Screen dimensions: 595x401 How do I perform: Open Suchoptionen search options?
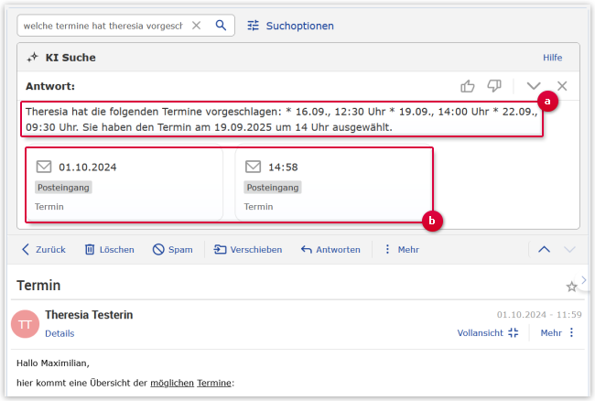coord(291,26)
